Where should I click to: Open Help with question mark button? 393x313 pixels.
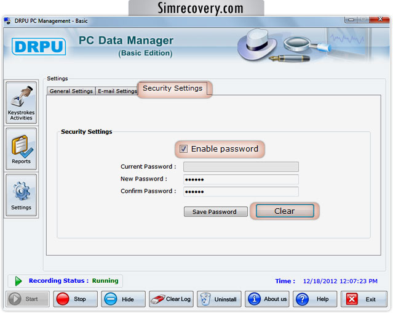pyautogui.click(x=315, y=299)
